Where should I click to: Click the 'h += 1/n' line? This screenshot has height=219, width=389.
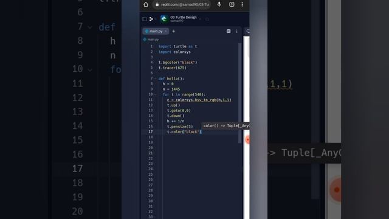pyautogui.click(x=176, y=121)
